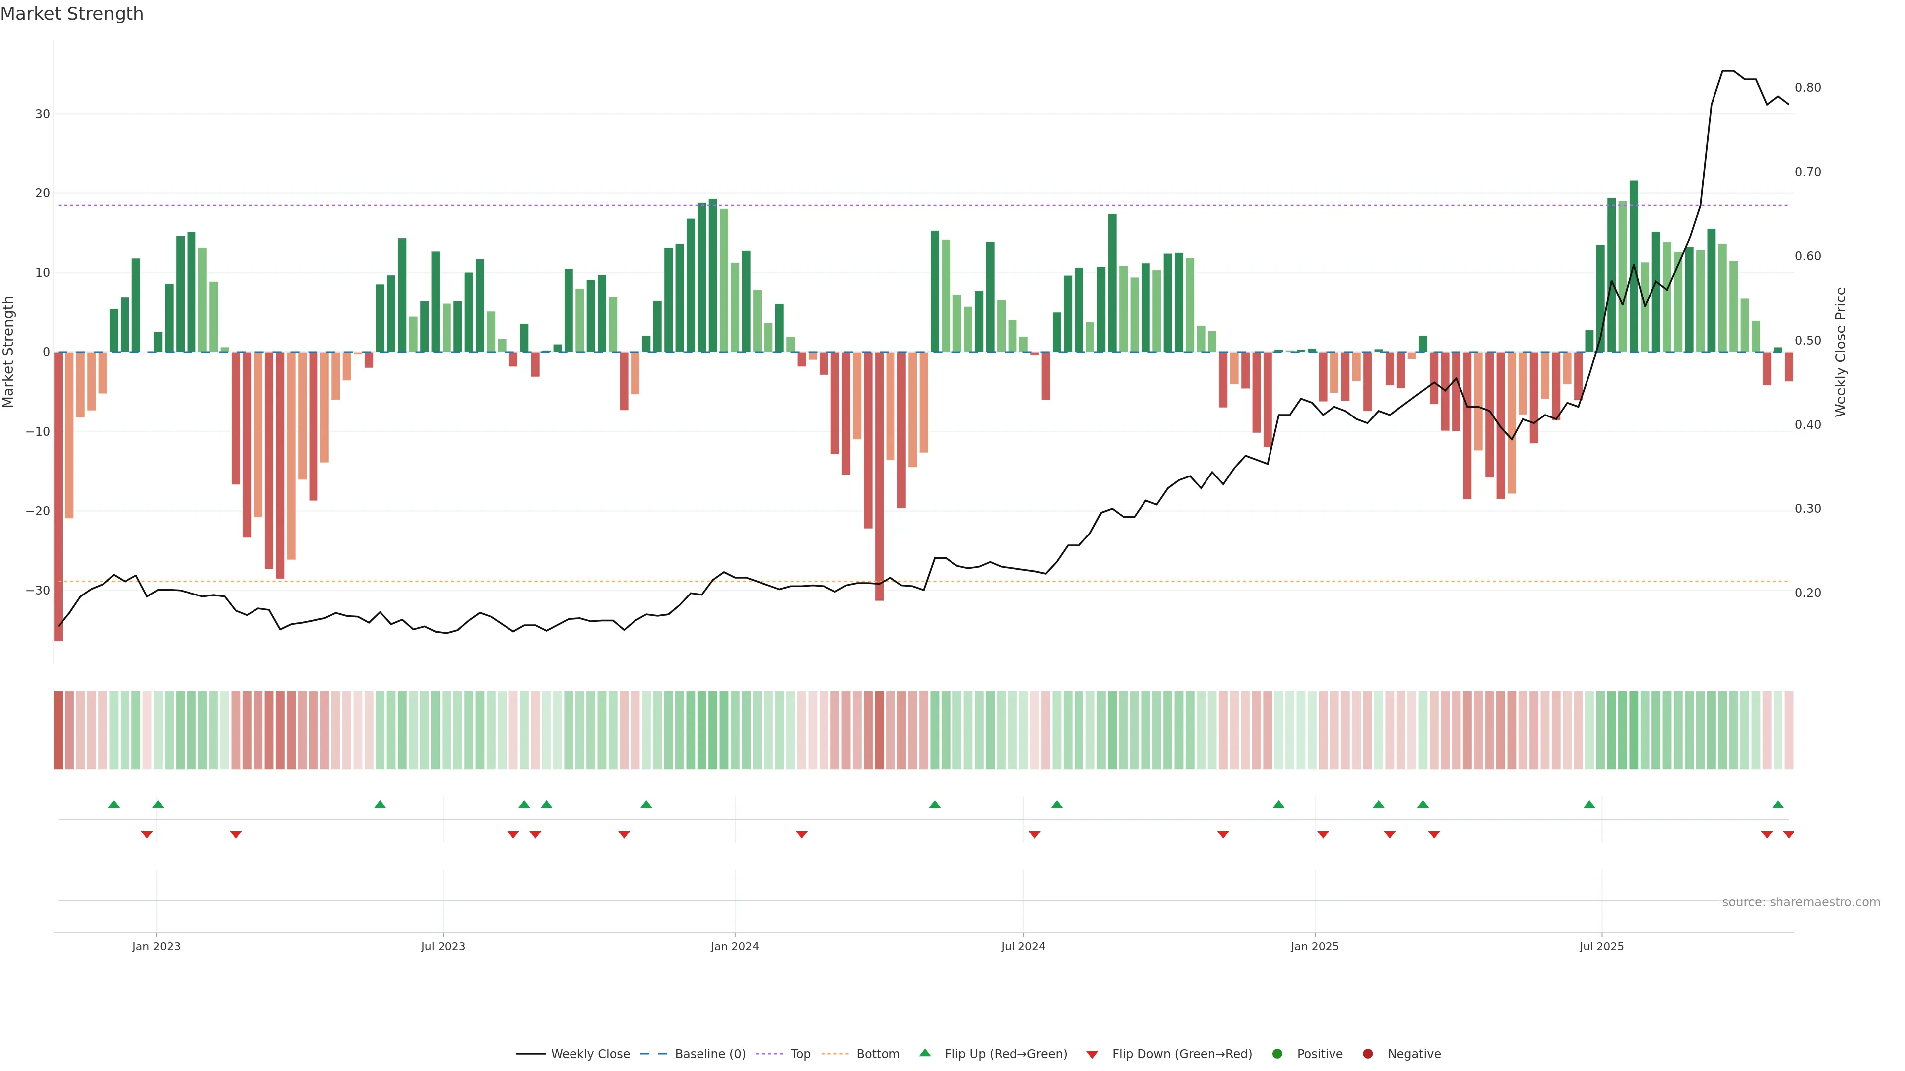Click the Jul 2025 x-axis label
Viewport: 1905px width, 1071px height.
coord(1601,946)
